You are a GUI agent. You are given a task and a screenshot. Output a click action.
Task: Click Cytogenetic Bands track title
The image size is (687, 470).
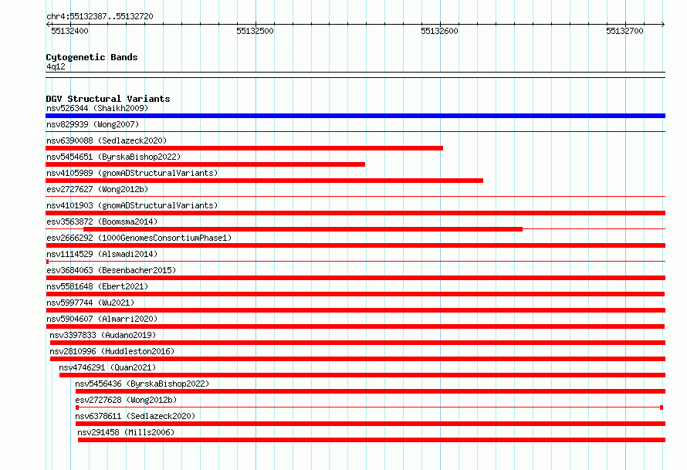92,57
